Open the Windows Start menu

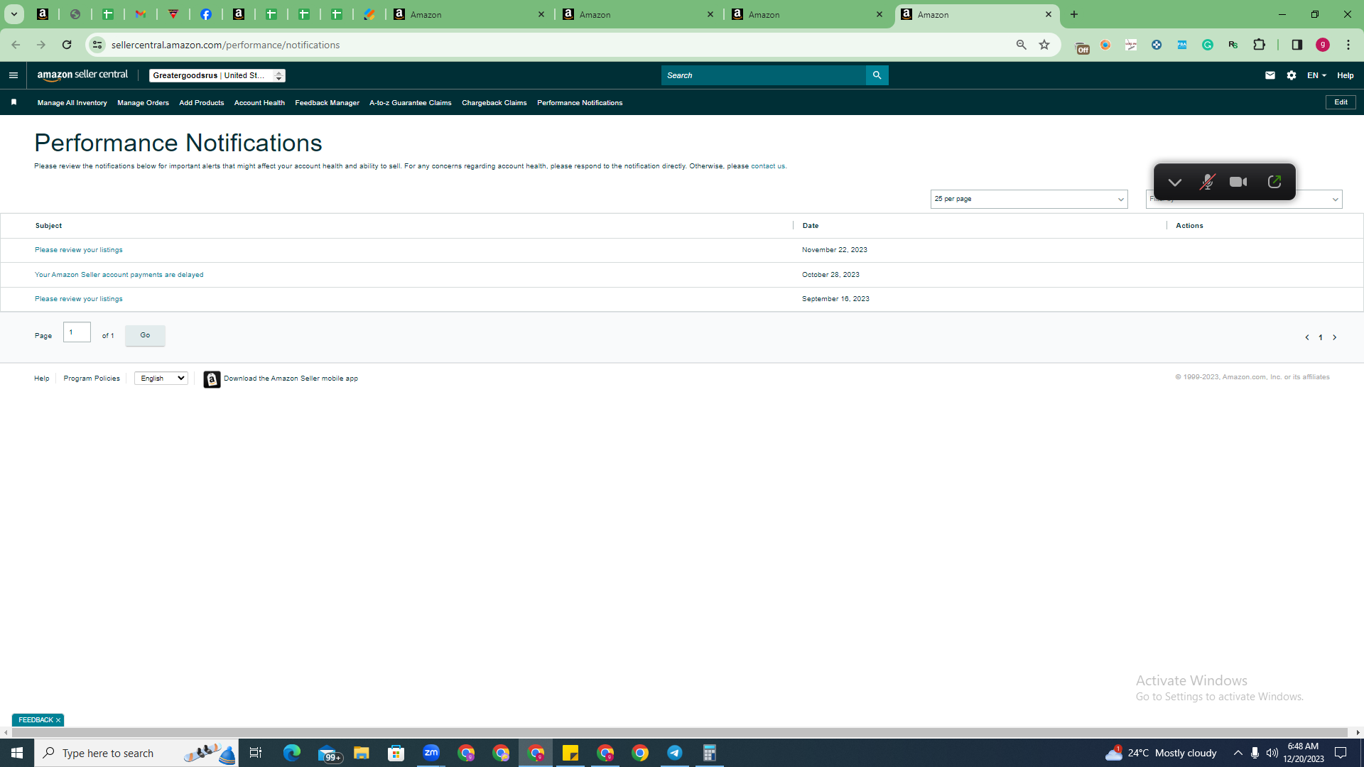click(17, 753)
